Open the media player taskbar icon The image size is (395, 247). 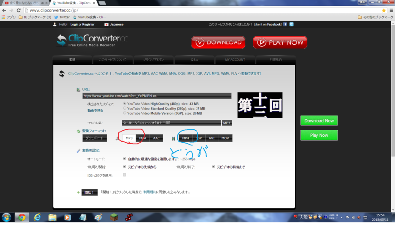point(68,217)
